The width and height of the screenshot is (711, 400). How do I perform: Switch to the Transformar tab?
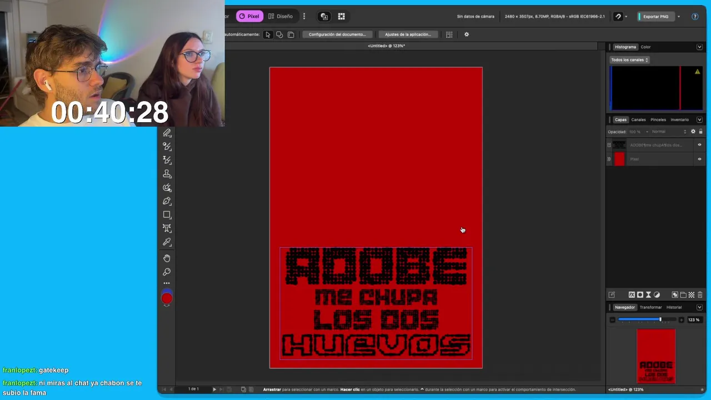(650, 307)
